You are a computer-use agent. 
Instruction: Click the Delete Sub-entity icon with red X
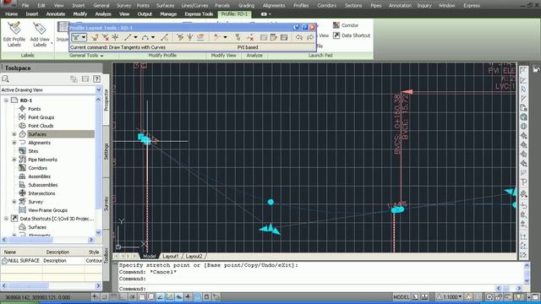coord(250,37)
